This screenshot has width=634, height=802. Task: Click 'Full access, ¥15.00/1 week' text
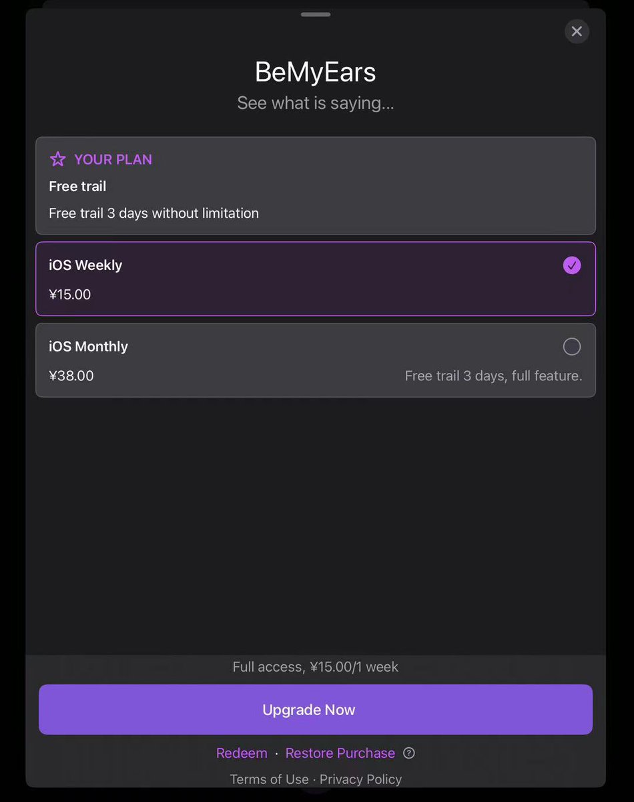point(315,666)
